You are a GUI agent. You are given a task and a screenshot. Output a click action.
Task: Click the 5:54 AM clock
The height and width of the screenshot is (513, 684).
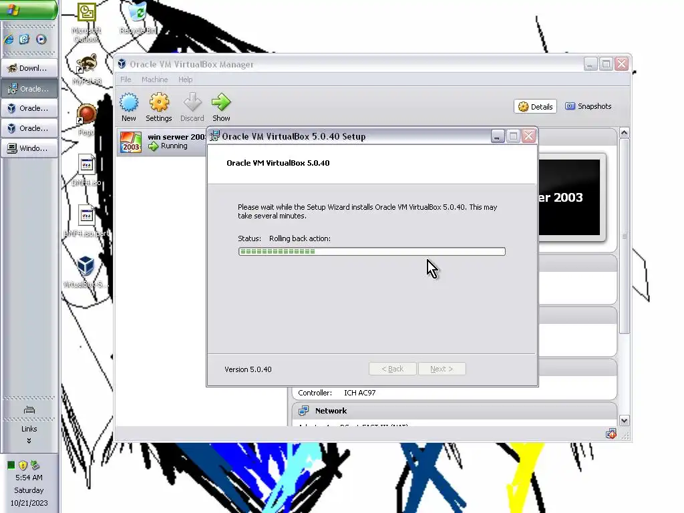coord(29,478)
